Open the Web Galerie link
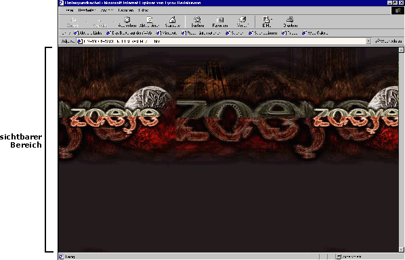 tap(315, 33)
